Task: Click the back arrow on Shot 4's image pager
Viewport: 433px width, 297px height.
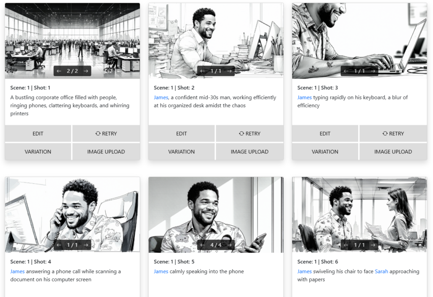Action: [x=59, y=244]
